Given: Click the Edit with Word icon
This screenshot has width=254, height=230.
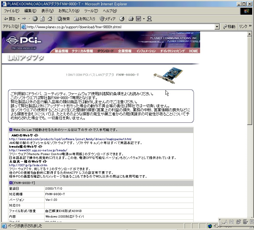Looking at the screenshot, I should click(138, 19).
